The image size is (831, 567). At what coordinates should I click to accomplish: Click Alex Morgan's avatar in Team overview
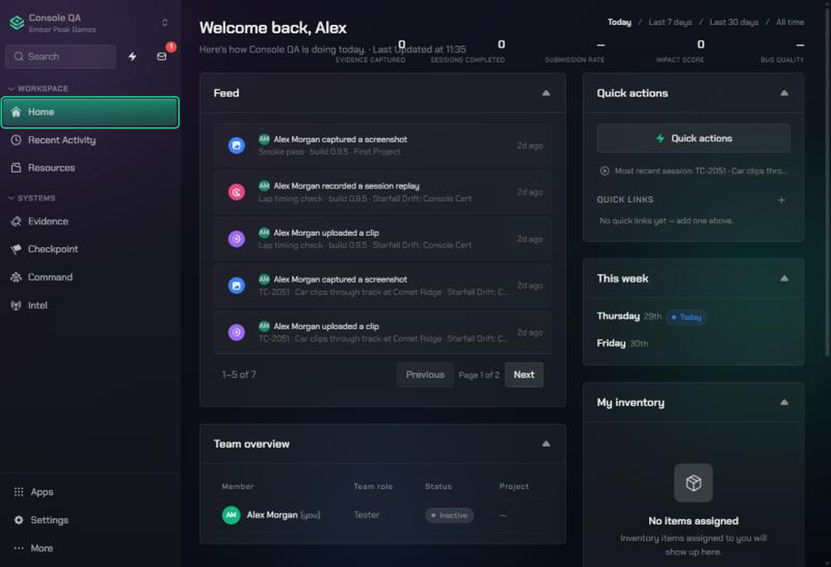click(231, 515)
